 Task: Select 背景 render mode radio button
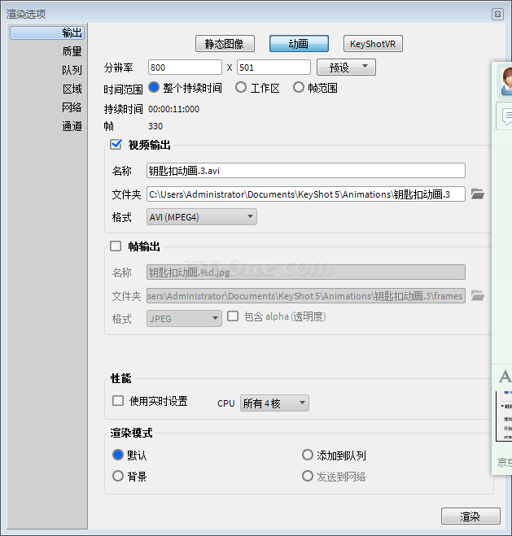click(x=118, y=476)
